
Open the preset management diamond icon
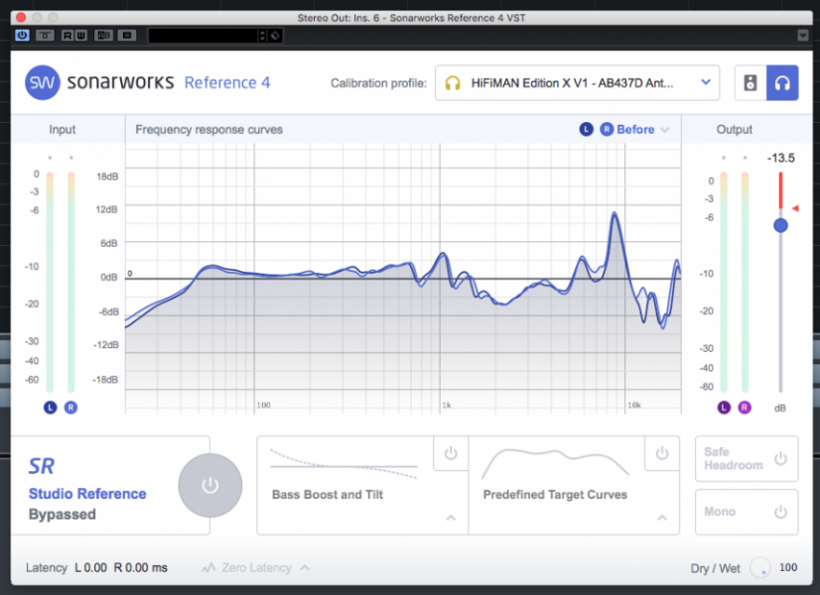[x=275, y=36]
